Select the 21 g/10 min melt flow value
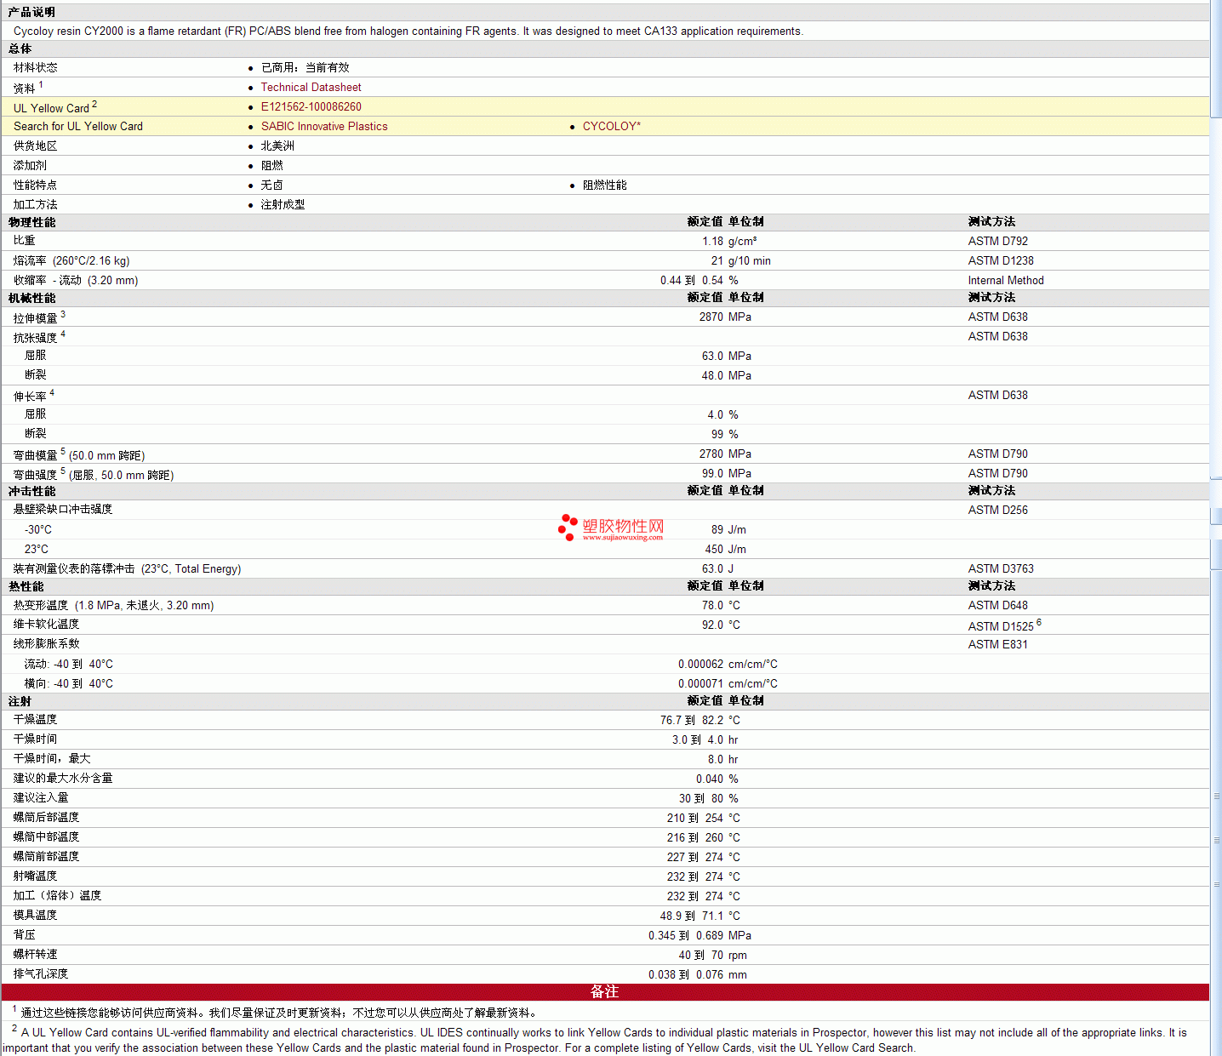Screen dimensions: 1222x1056 [x=740, y=260]
